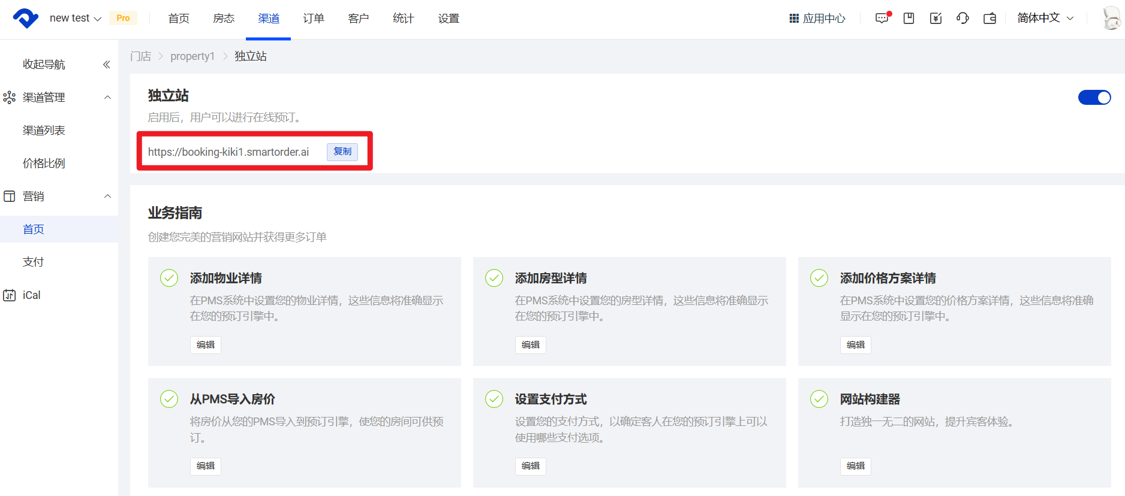Collapse the 渠道管理 section chevron

pos(108,97)
